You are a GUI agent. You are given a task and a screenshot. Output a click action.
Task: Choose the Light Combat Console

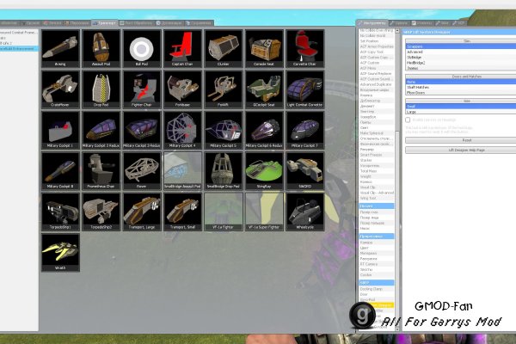click(305, 89)
